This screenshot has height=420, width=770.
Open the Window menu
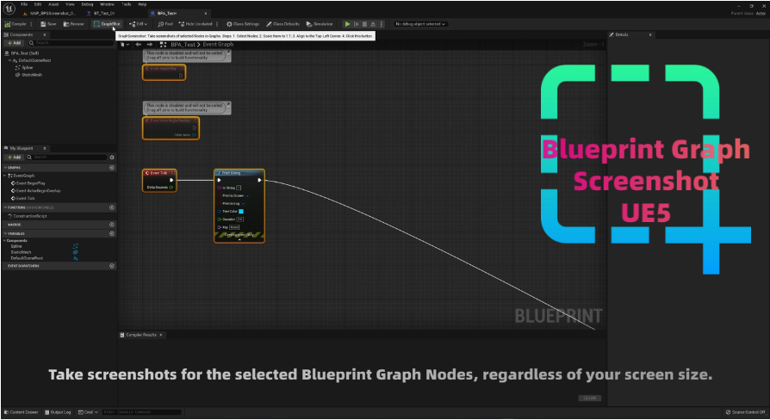[x=107, y=4]
